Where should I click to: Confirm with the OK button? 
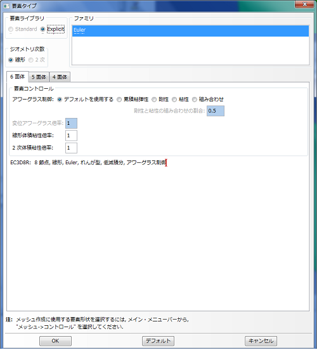(55, 341)
